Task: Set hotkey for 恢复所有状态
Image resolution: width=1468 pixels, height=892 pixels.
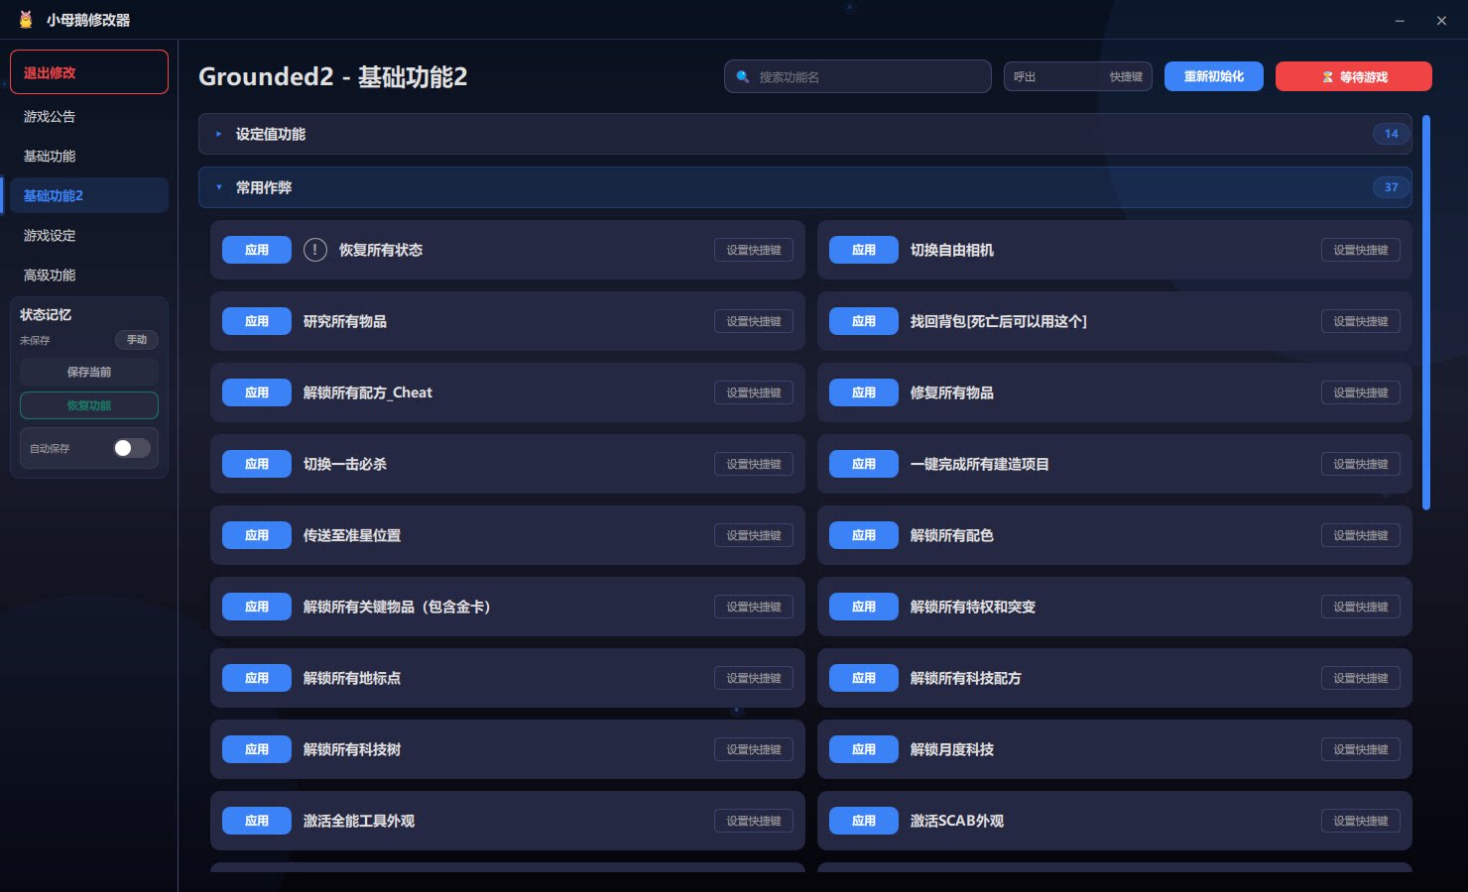Action: (754, 250)
